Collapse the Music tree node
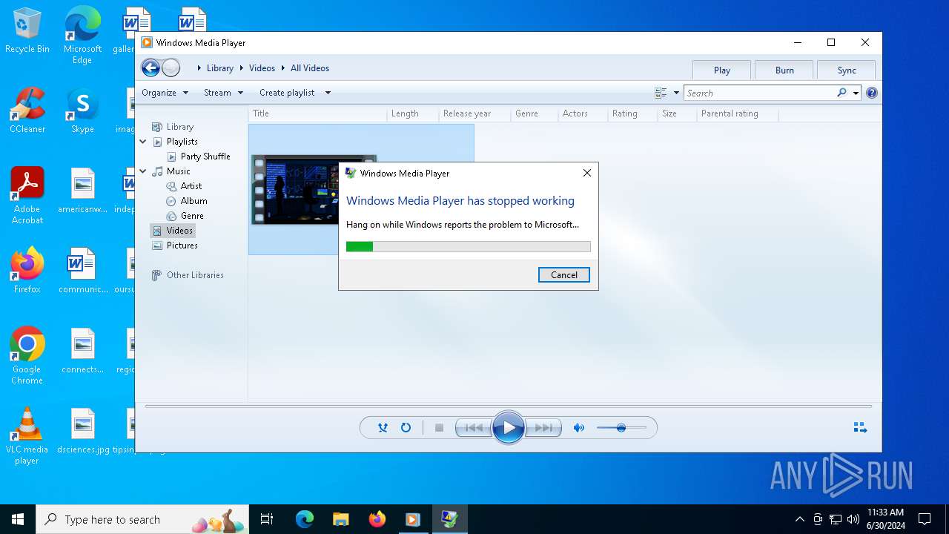949x534 pixels. pyautogui.click(x=143, y=171)
